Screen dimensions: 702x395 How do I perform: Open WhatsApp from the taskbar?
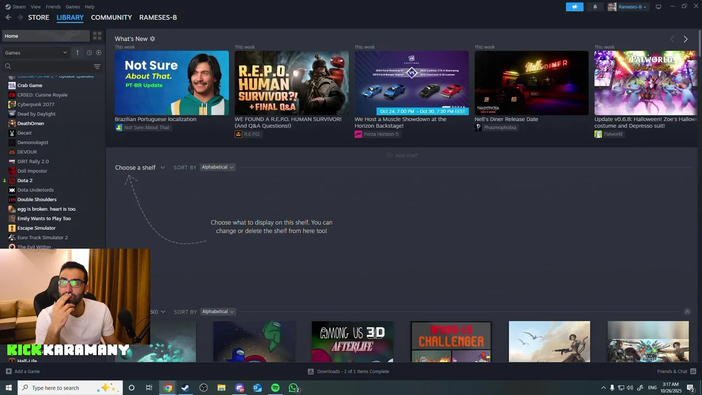[293, 388]
